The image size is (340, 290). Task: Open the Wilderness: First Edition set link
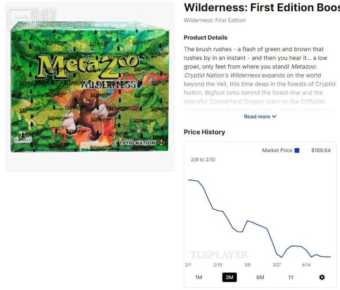(x=214, y=20)
